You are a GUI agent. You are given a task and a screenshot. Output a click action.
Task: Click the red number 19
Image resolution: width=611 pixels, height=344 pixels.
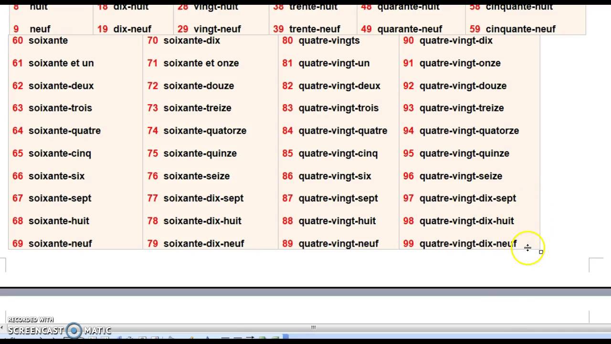pyautogui.click(x=102, y=29)
